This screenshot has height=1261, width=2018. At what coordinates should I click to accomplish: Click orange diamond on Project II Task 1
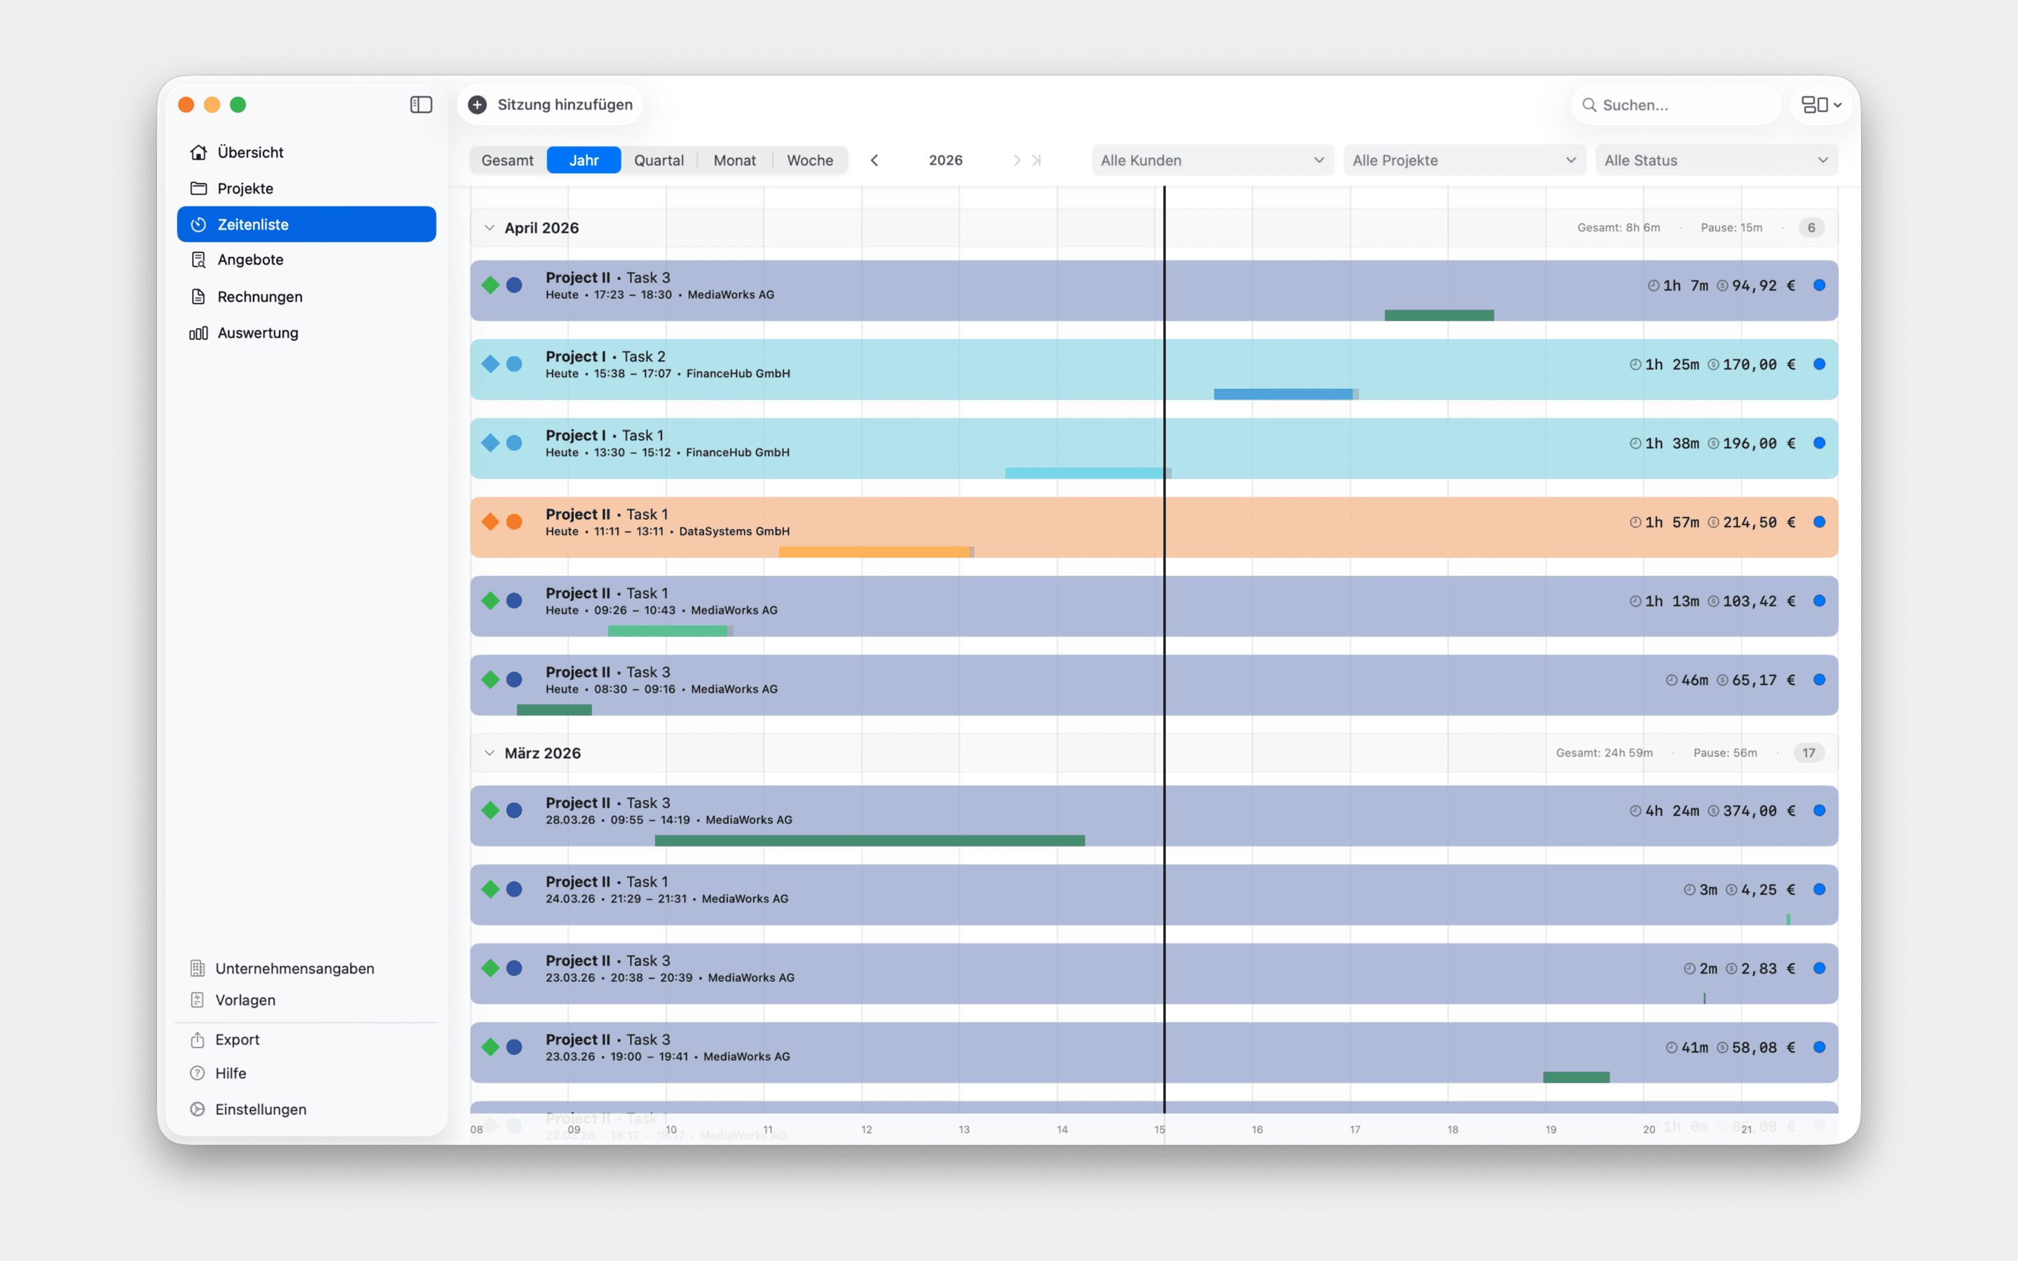click(x=490, y=522)
